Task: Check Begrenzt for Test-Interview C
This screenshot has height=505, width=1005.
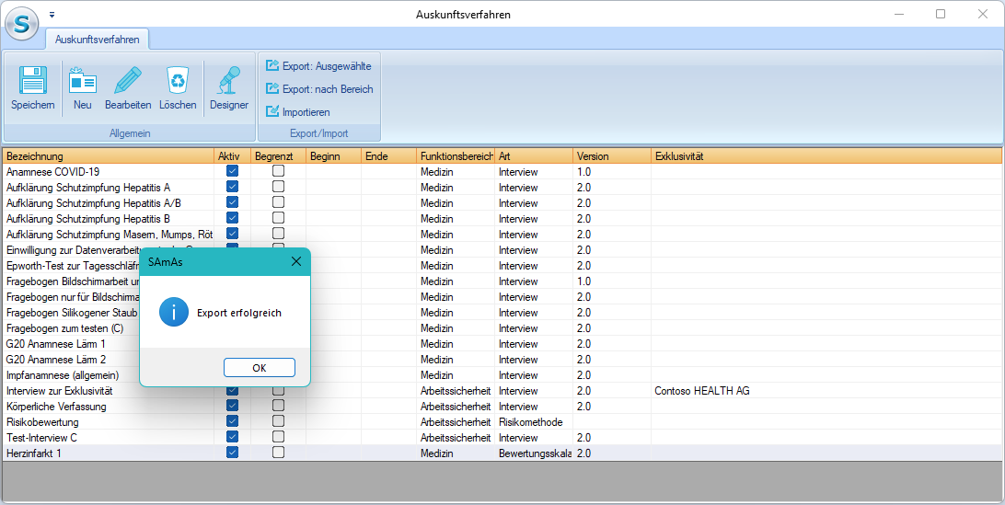Action: 278,437
